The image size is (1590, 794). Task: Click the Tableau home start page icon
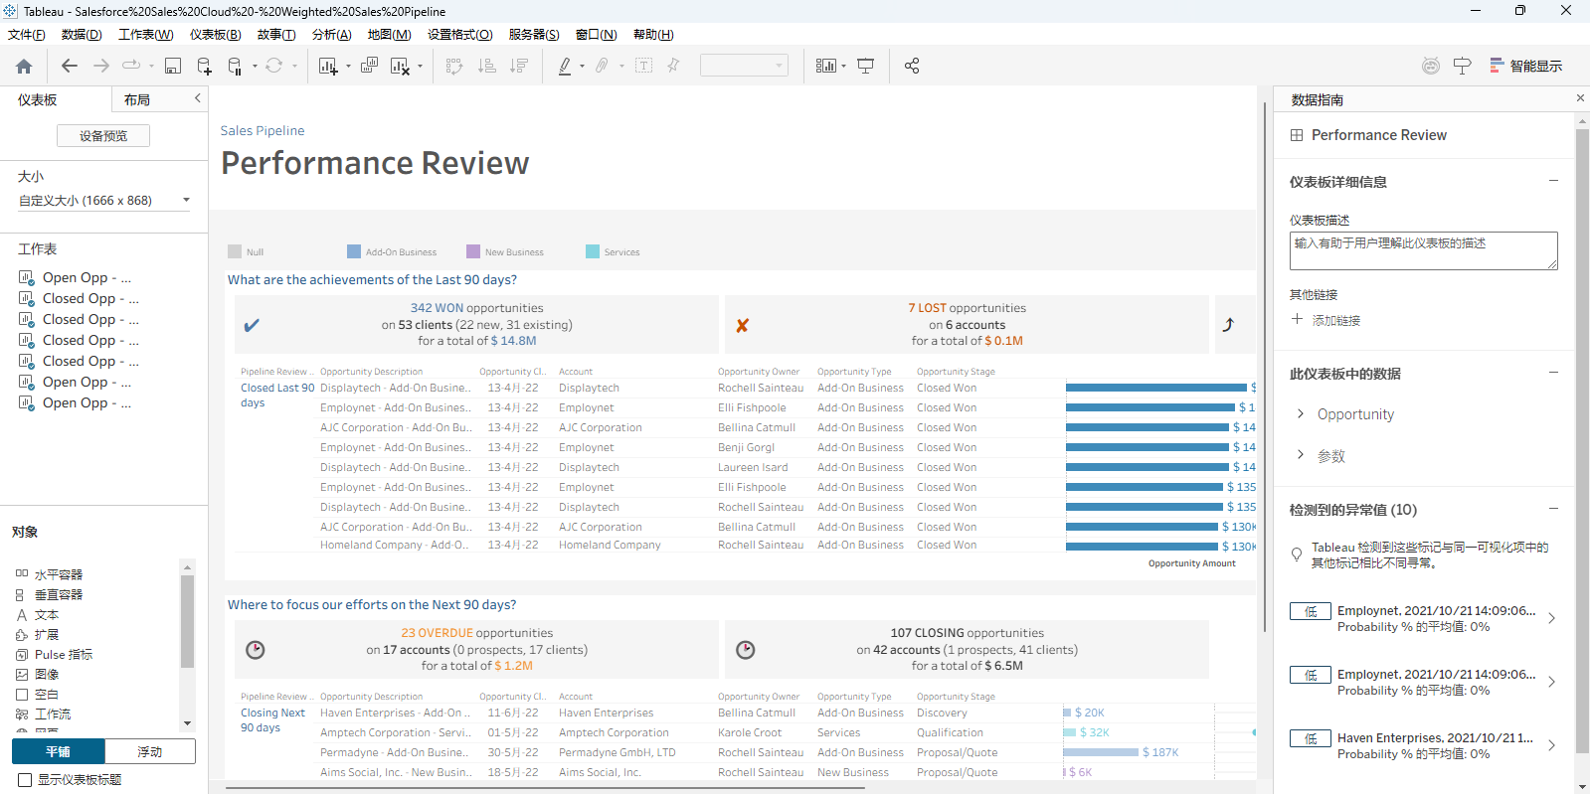pyautogui.click(x=24, y=67)
